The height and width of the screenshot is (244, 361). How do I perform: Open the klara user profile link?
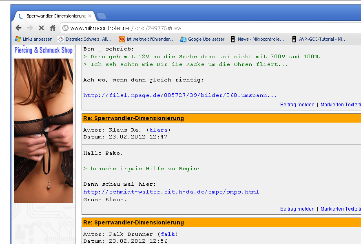[x=158, y=130]
